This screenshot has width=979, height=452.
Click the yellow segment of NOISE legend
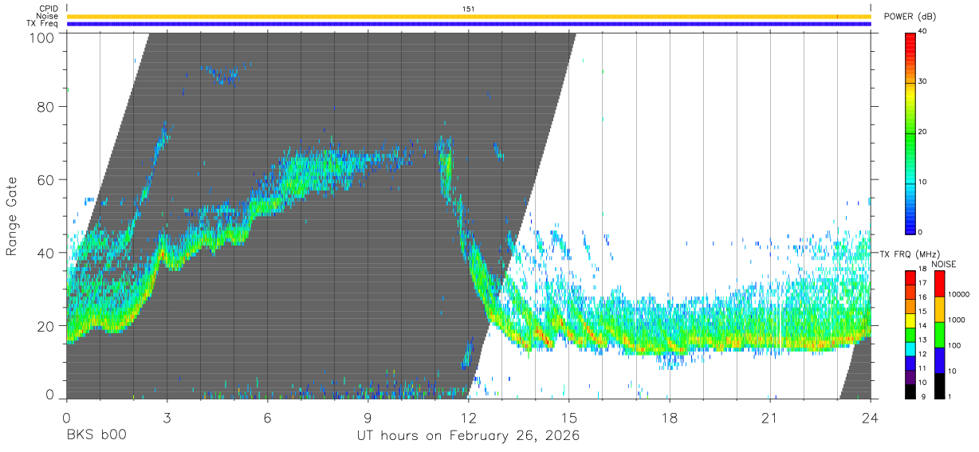(x=939, y=309)
